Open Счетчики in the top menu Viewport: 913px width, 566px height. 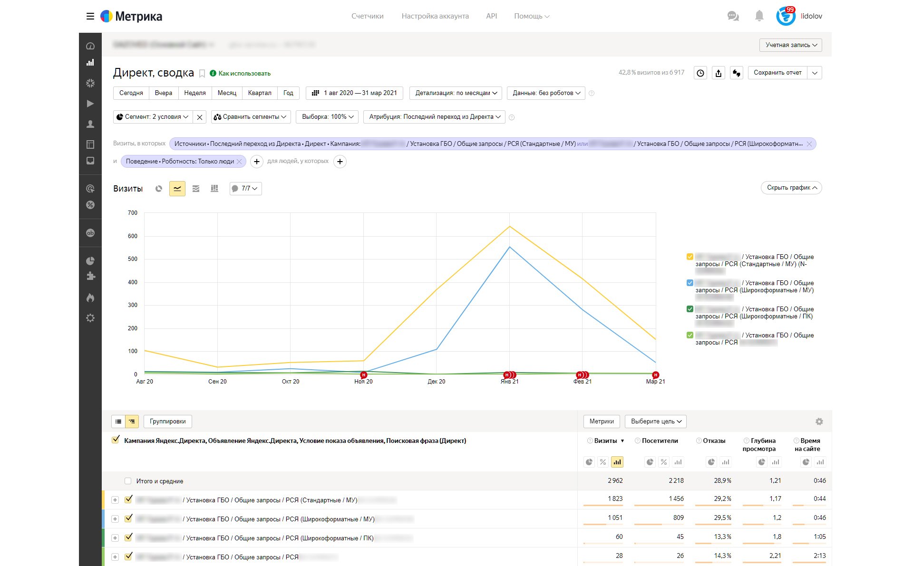367,16
